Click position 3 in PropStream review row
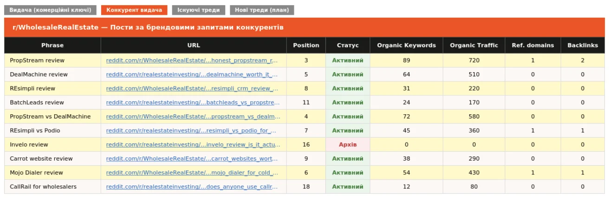610x198 pixels. [x=306, y=60]
